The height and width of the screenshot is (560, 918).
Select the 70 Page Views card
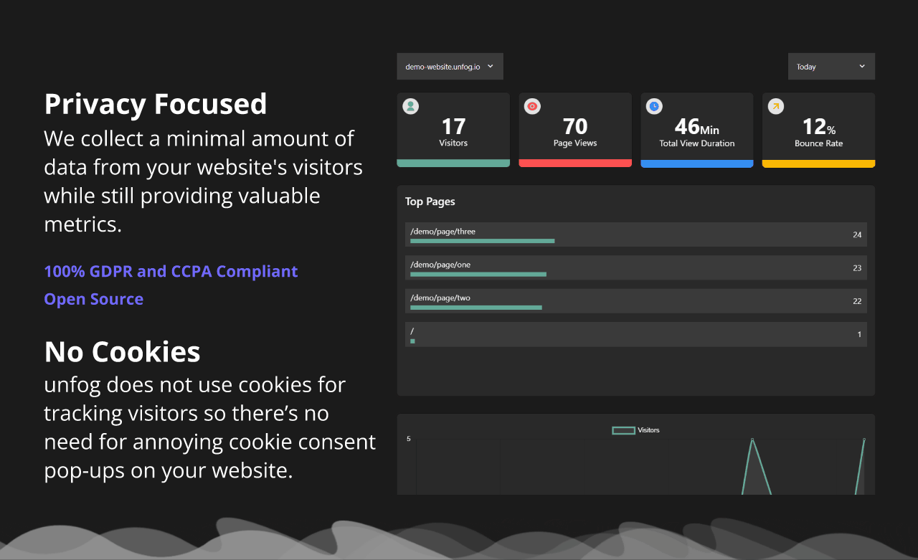click(575, 130)
